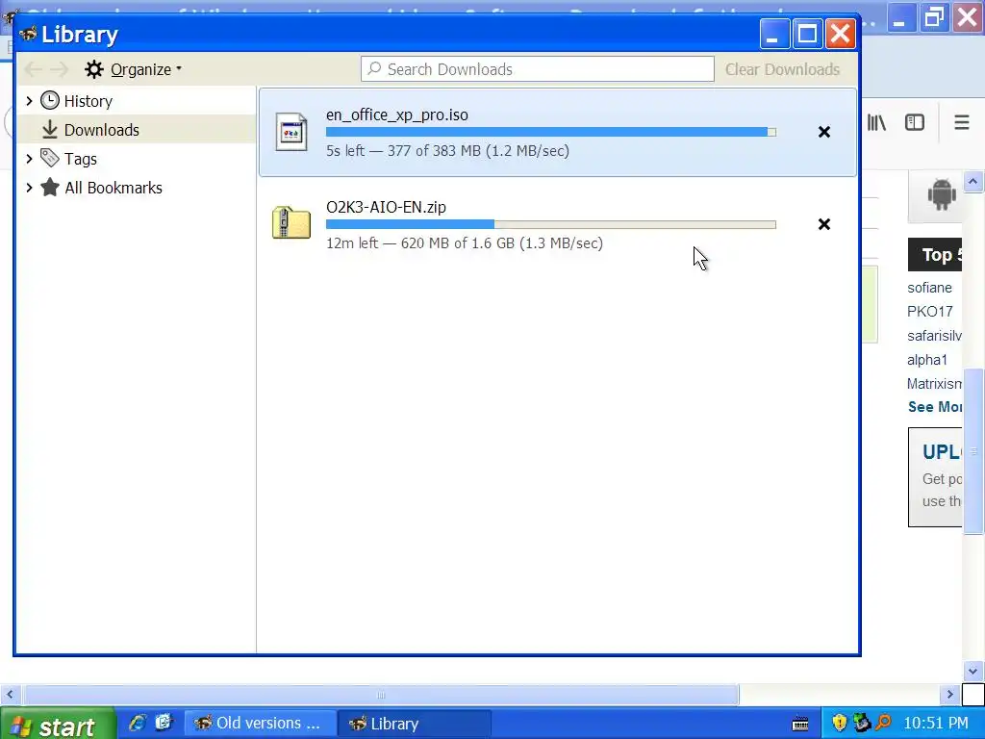Click the Downloads arrow icon
The image size is (985, 739).
50,130
